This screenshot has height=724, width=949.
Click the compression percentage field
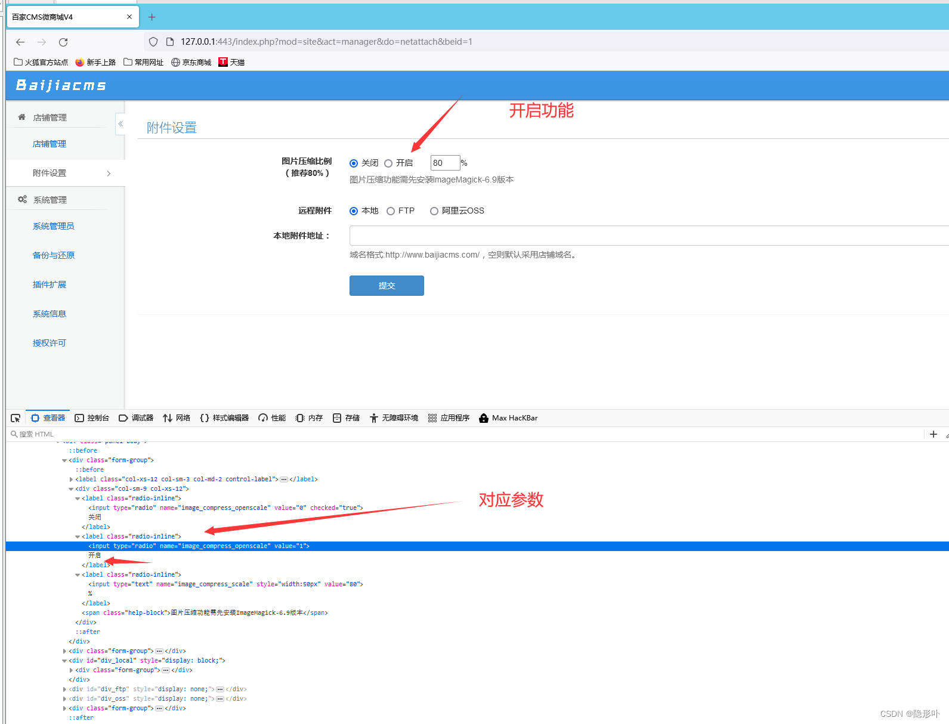coord(445,163)
